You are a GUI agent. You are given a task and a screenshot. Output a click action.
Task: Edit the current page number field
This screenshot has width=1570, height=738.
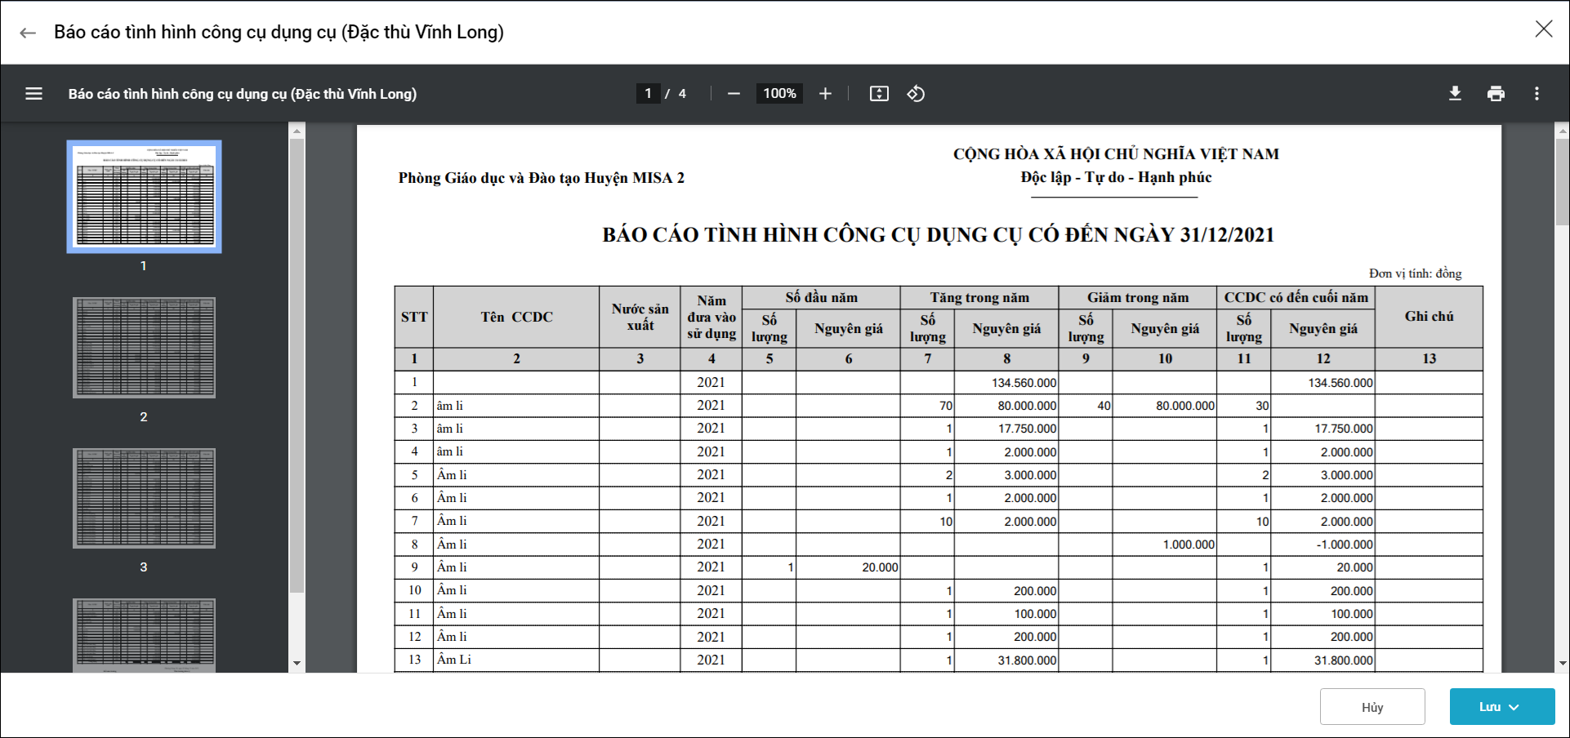(x=648, y=94)
